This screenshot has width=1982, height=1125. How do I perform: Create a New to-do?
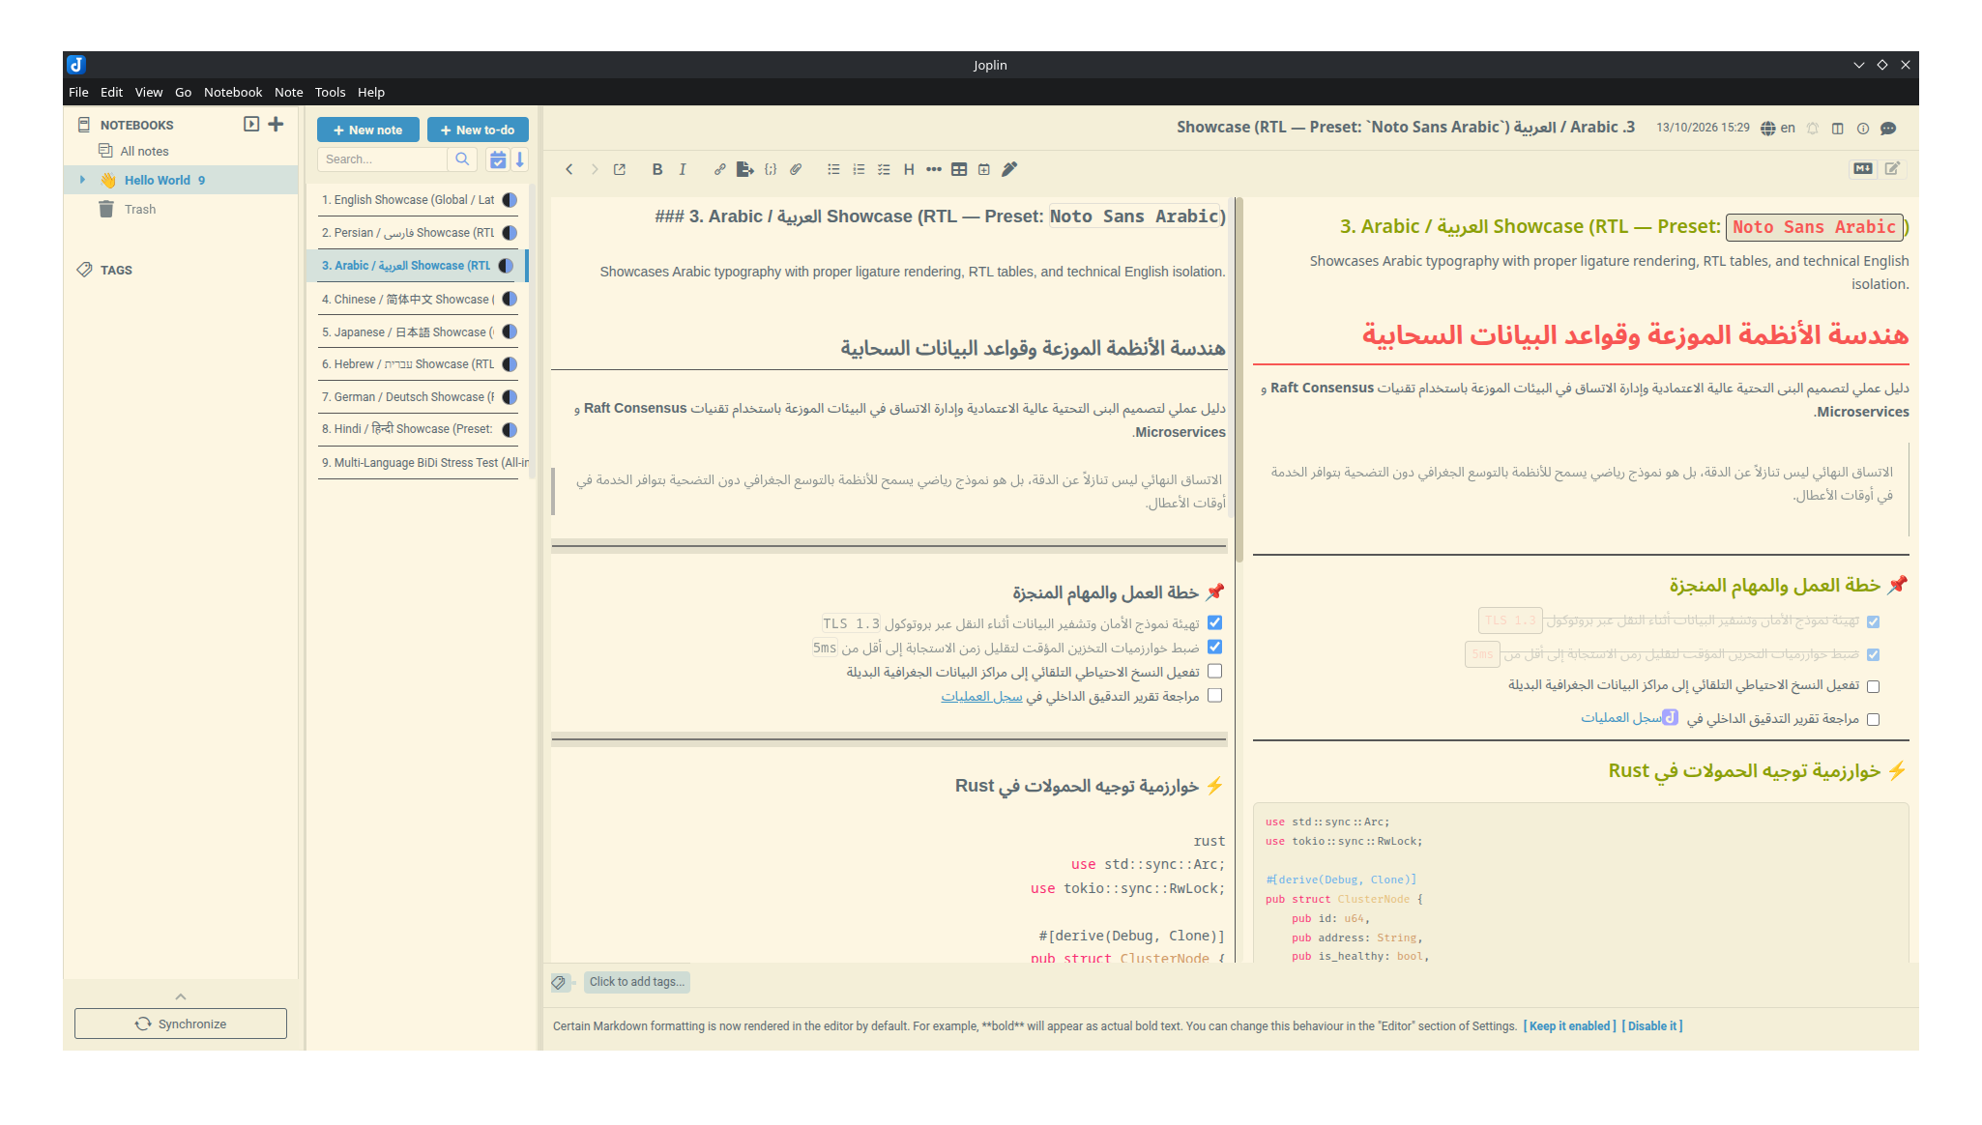coord(478,130)
